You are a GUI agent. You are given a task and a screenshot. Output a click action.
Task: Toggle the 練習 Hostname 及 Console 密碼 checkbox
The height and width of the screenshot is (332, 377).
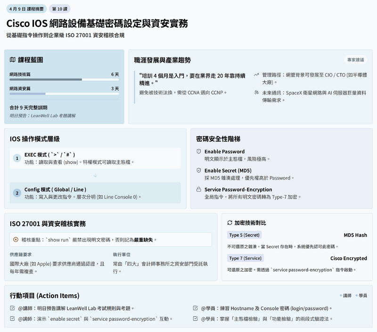pos(195,308)
